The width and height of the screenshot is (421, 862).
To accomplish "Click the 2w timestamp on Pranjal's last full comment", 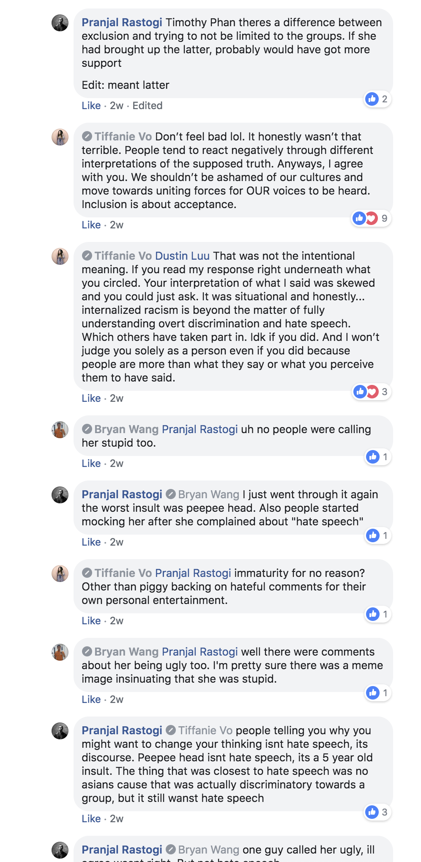I will point(117,819).
